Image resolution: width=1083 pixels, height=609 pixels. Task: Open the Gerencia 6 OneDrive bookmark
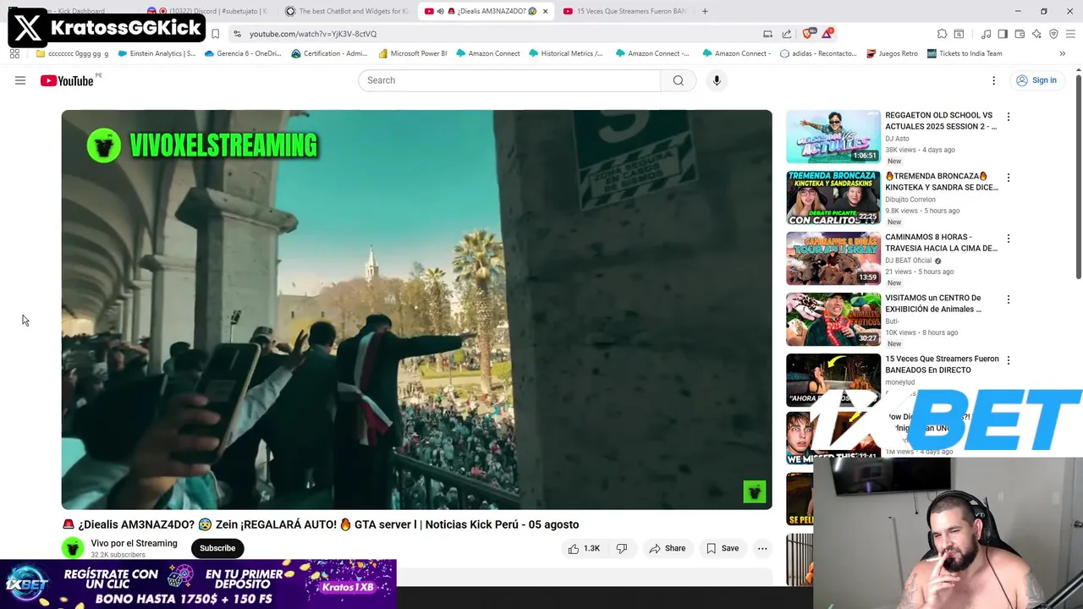(243, 53)
